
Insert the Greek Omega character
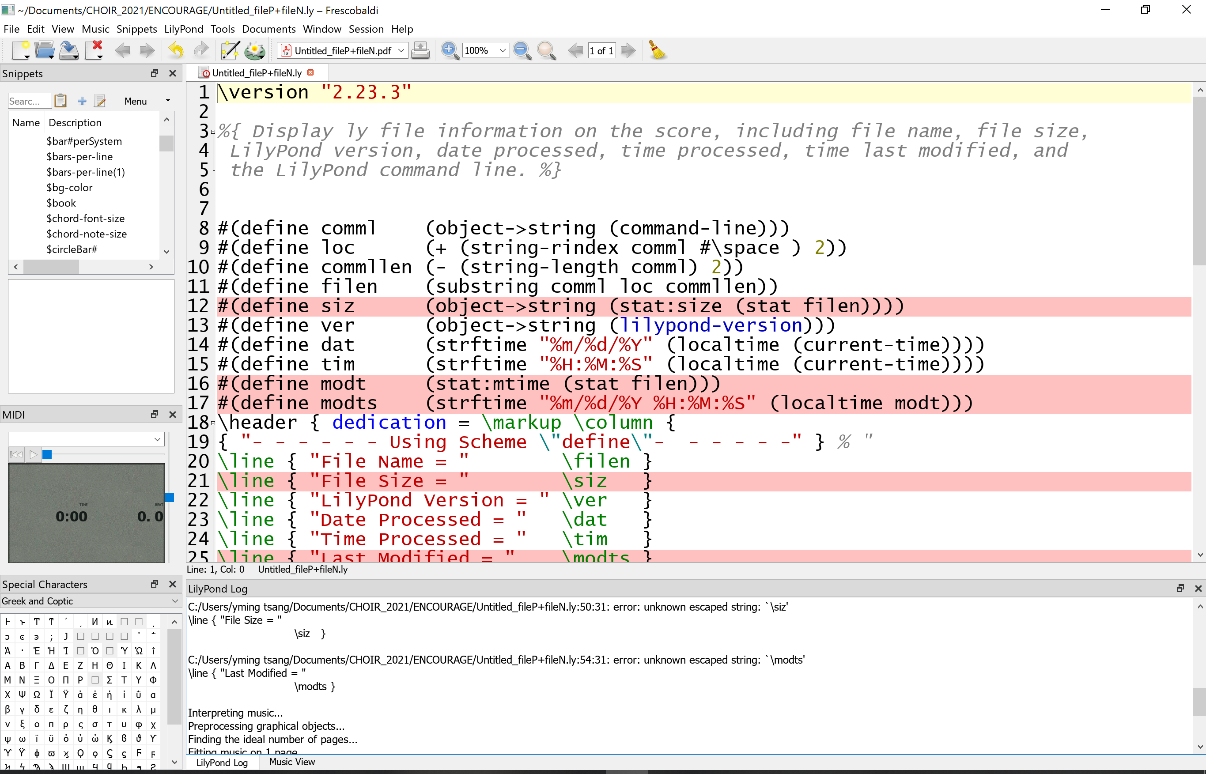click(37, 695)
